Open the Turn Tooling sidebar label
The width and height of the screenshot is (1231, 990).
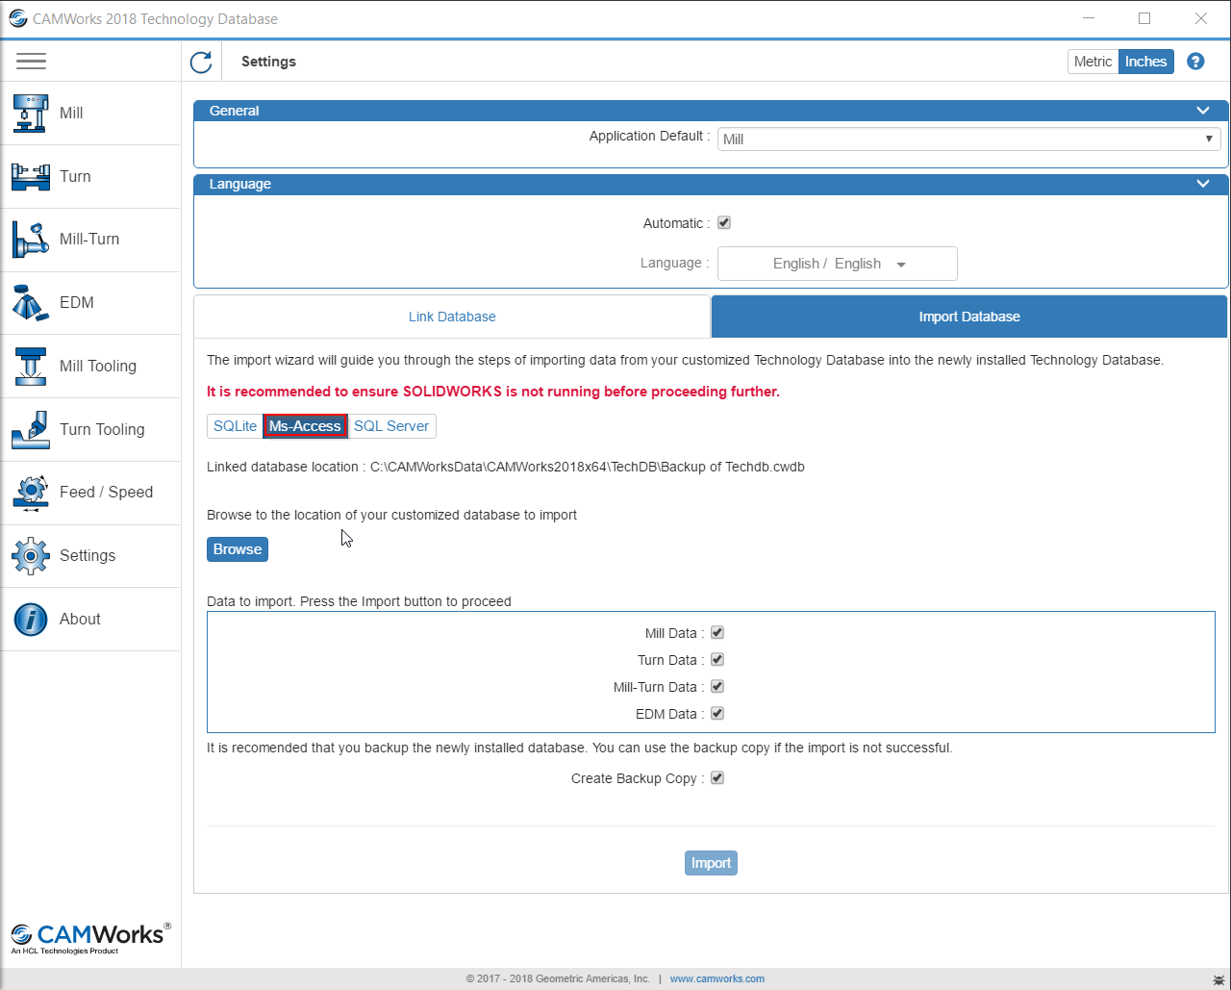102,429
